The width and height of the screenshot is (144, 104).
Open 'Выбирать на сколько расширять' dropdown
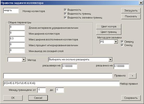[x=110, y=60]
